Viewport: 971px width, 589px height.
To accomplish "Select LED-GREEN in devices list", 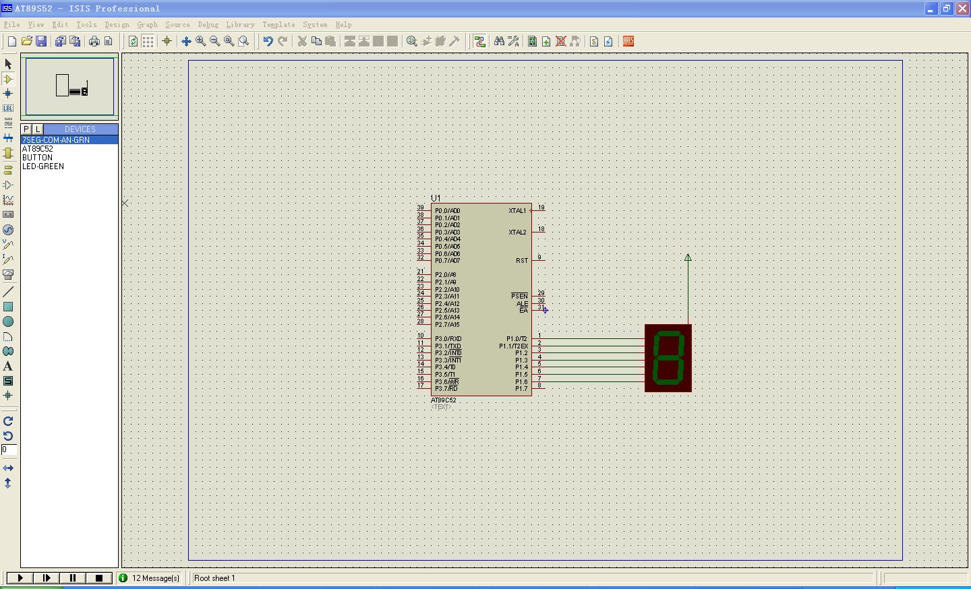I will [x=69, y=166].
